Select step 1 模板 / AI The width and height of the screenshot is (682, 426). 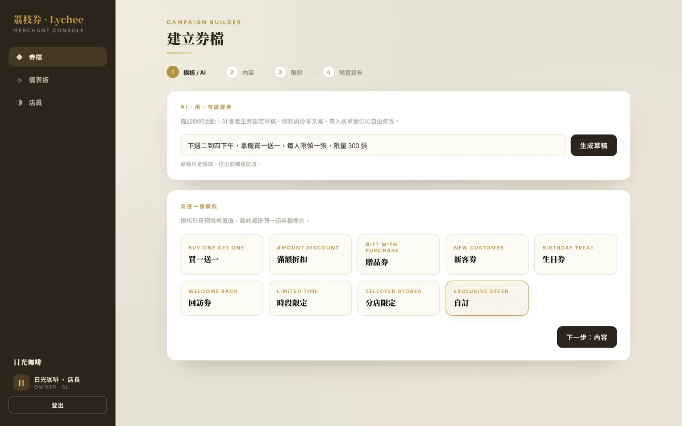click(186, 72)
